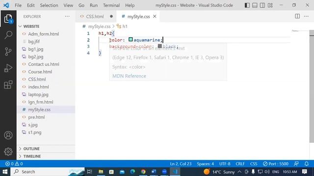Click the errors and warnings status indicator
Screen dimensions: 314x176
click(x=14, y=164)
